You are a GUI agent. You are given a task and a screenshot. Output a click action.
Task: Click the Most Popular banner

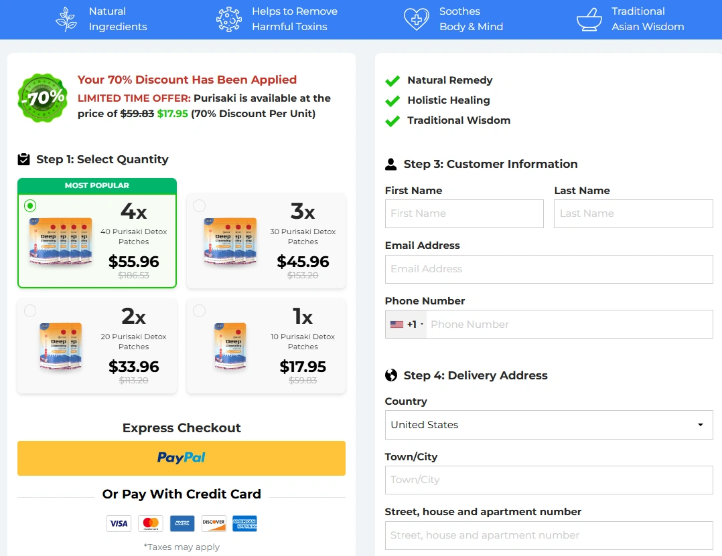tap(97, 185)
